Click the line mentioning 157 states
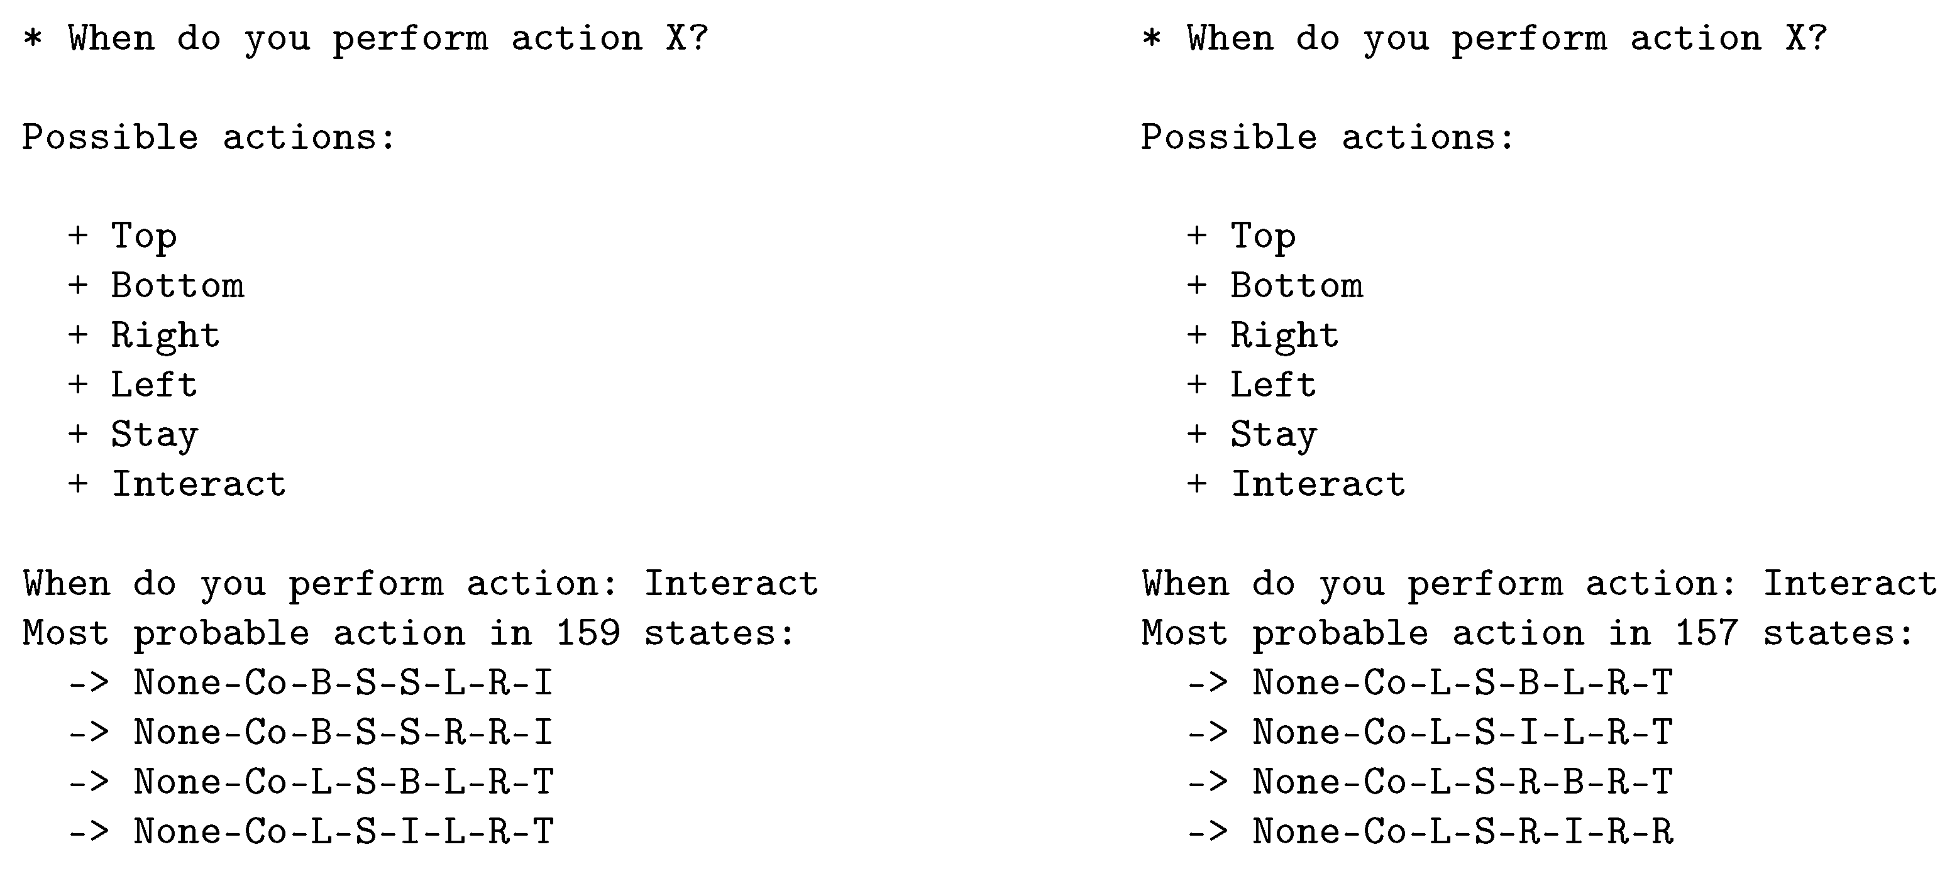The height and width of the screenshot is (869, 1957). tap(1527, 633)
